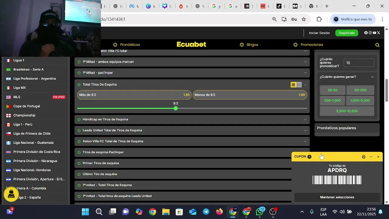Favorite the 'Hándicap en Tiros de Esquina' star
The width and height of the screenshot is (389, 219).
pos(79,120)
